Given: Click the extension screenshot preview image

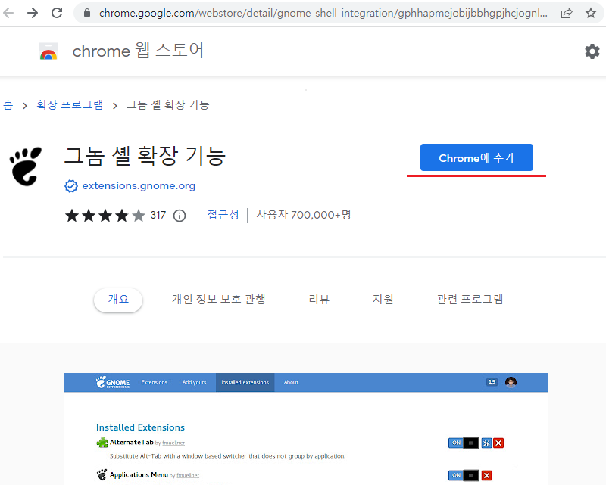Looking at the screenshot, I should [x=306, y=428].
